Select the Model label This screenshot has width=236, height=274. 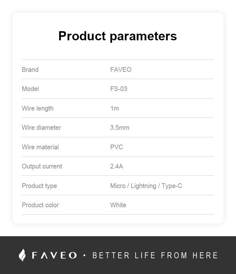[31, 89]
